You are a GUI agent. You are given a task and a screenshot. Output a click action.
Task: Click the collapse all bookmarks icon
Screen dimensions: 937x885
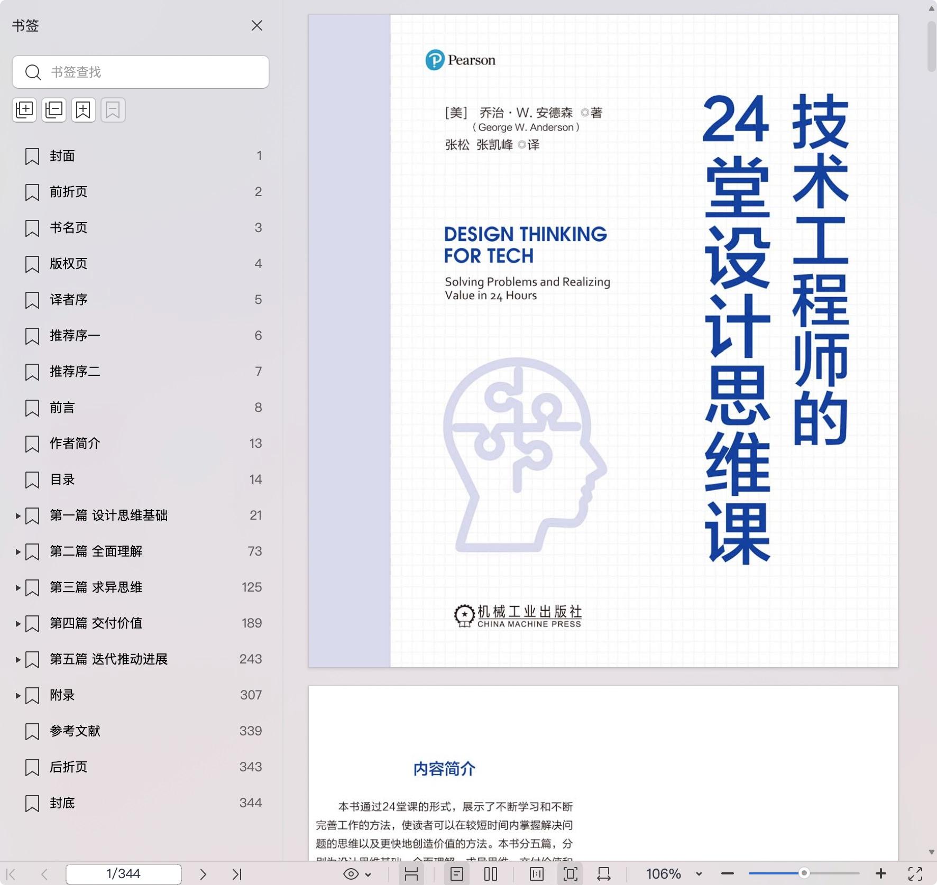pyautogui.click(x=54, y=110)
